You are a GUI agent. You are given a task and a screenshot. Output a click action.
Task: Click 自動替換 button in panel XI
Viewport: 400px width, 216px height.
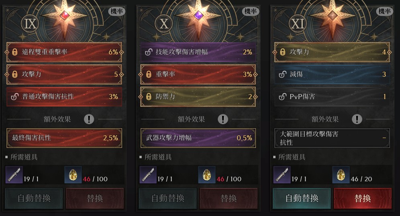click(302, 198)
